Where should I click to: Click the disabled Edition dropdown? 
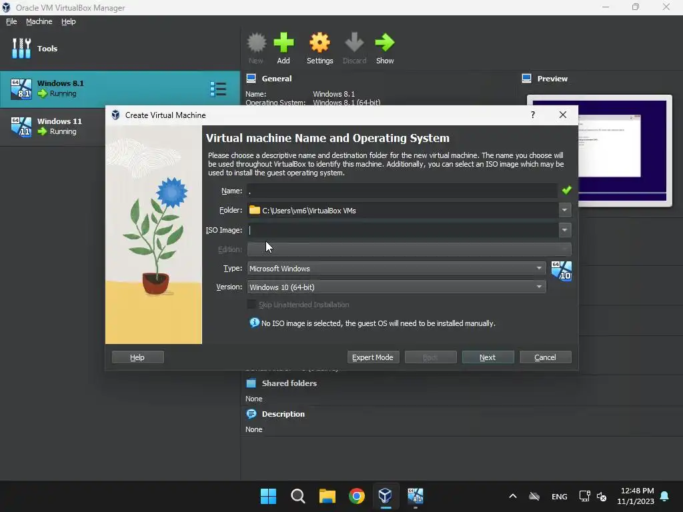click(x=409, y=249)
